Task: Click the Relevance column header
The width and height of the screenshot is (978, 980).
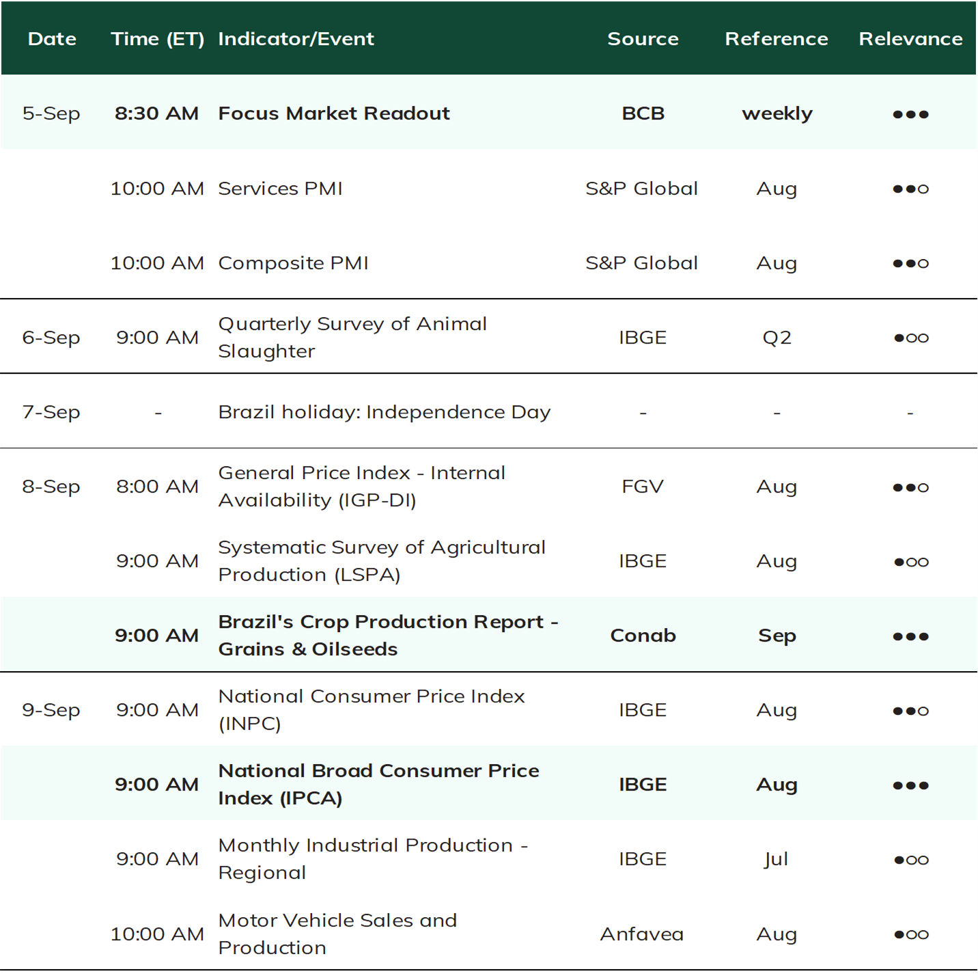Action: pyautogui.click(x=910, y=39)
